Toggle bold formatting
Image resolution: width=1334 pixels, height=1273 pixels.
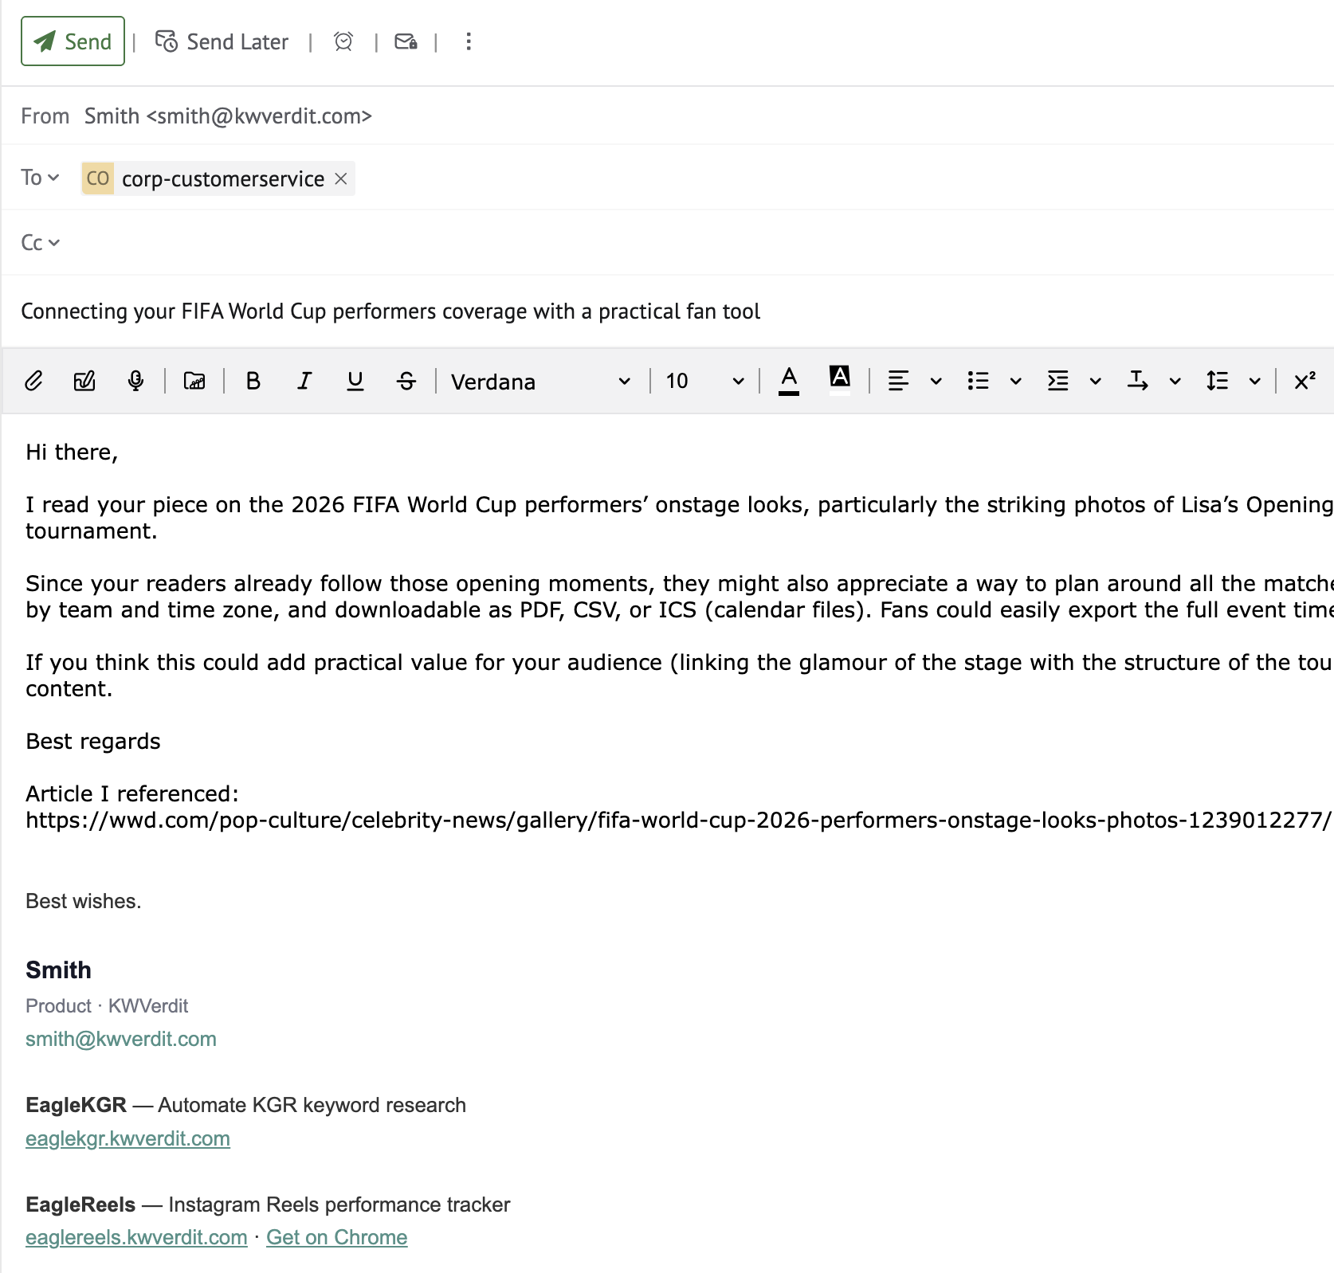(253, 381)
